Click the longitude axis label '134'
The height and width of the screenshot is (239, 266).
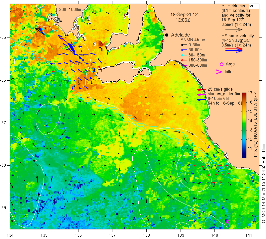coord(10,235)
